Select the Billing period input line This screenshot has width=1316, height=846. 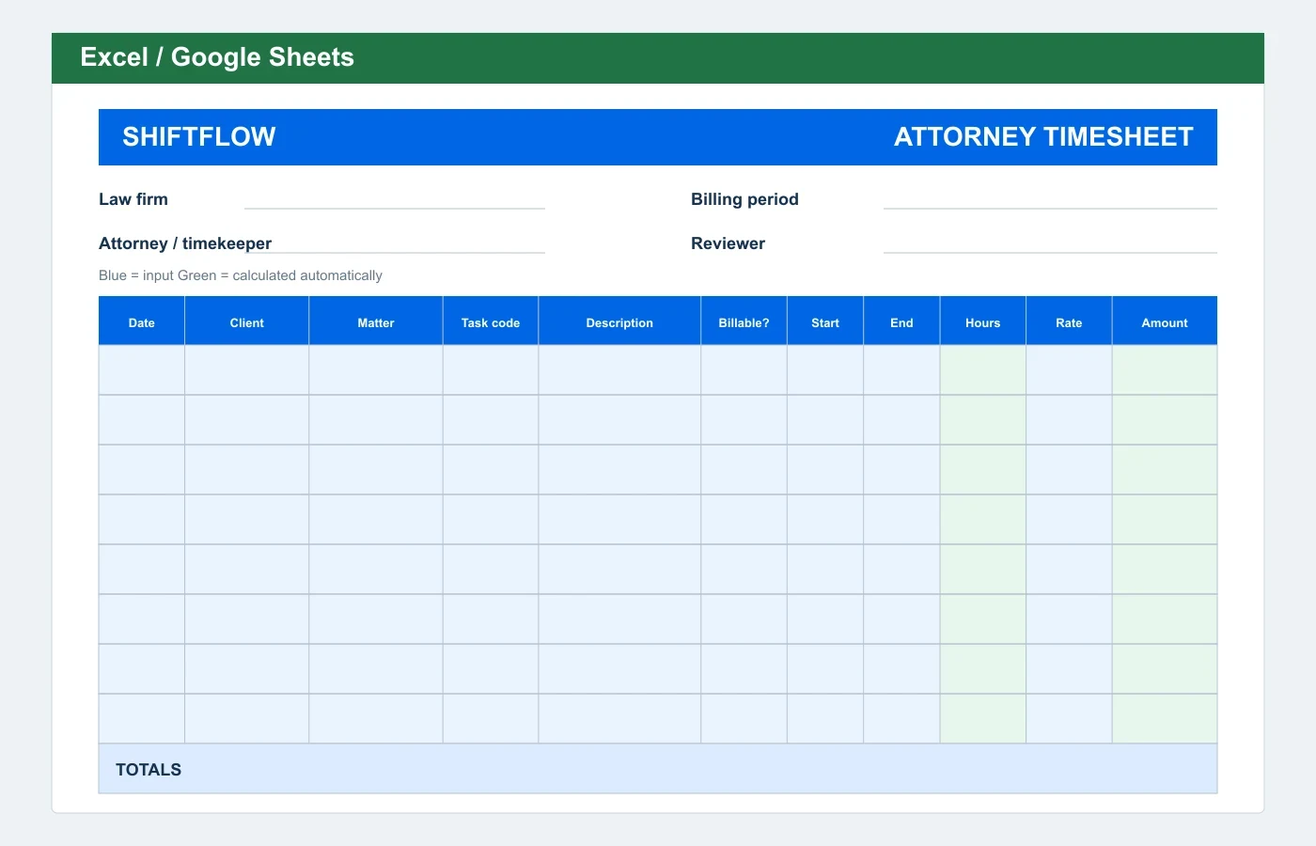(x=1050, y=199)
